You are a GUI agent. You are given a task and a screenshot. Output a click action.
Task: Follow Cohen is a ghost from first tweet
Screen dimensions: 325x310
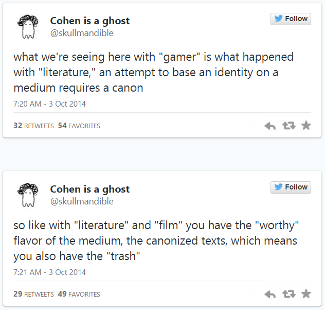click(x=291, y=19)
